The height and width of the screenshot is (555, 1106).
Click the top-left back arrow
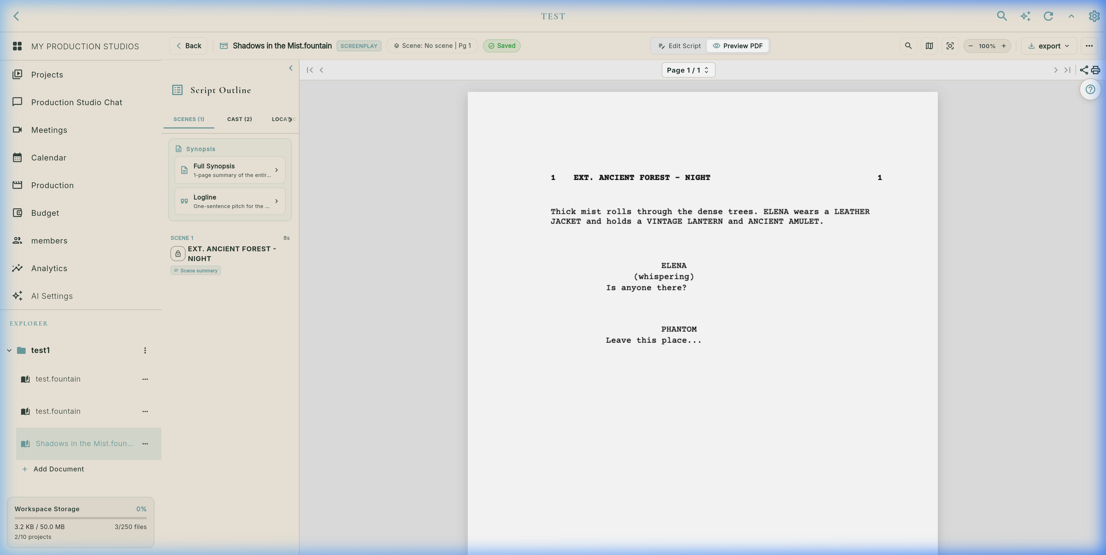coord(16,16)
